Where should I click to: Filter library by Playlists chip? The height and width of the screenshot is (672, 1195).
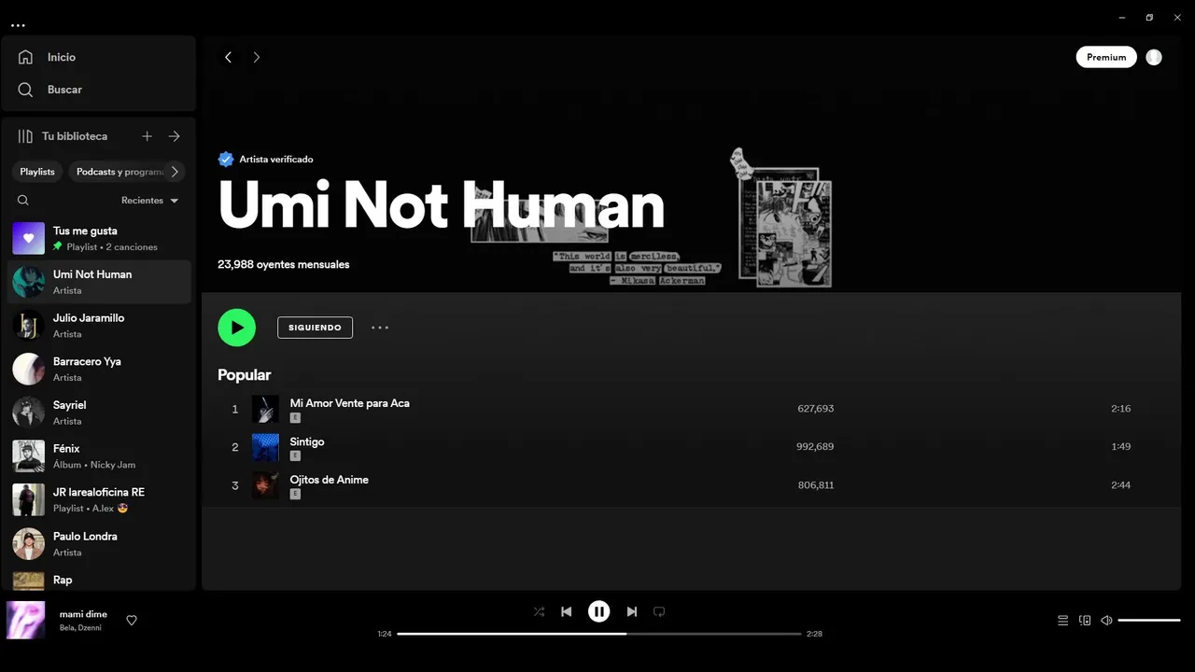pos(37,172)
